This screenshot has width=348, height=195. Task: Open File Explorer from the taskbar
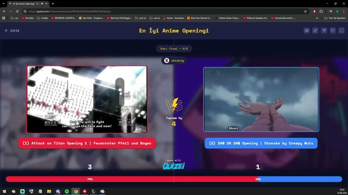tap(49, 191)
